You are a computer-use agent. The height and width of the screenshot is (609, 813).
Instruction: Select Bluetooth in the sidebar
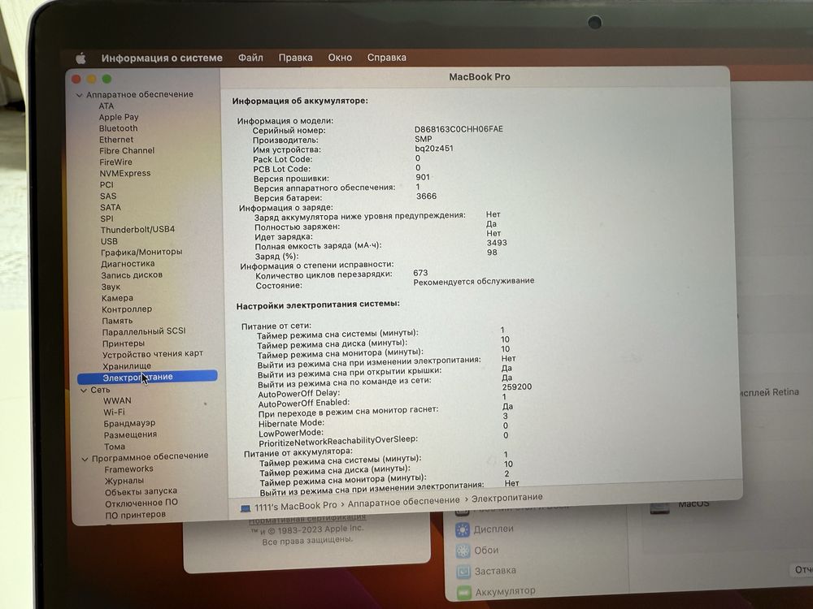(118, 128)
